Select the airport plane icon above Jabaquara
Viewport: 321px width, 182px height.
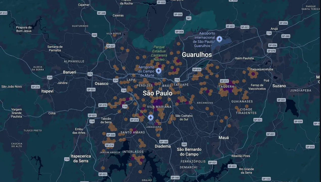[151, 117]
